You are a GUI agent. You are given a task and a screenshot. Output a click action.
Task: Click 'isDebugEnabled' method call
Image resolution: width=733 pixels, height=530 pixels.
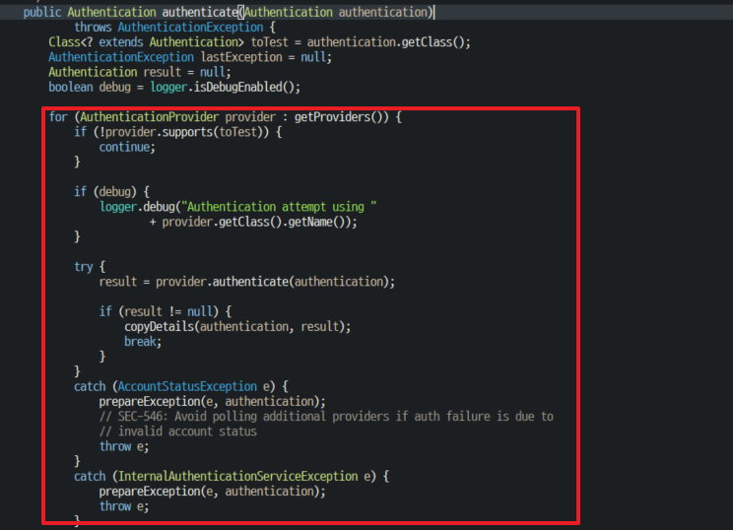(x=238, y=87)
